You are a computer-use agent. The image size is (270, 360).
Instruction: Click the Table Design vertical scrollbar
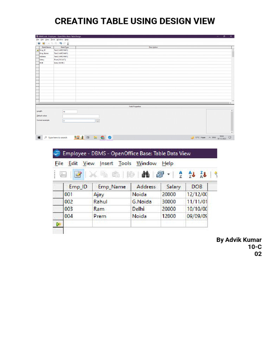click(x=233, y=75)
